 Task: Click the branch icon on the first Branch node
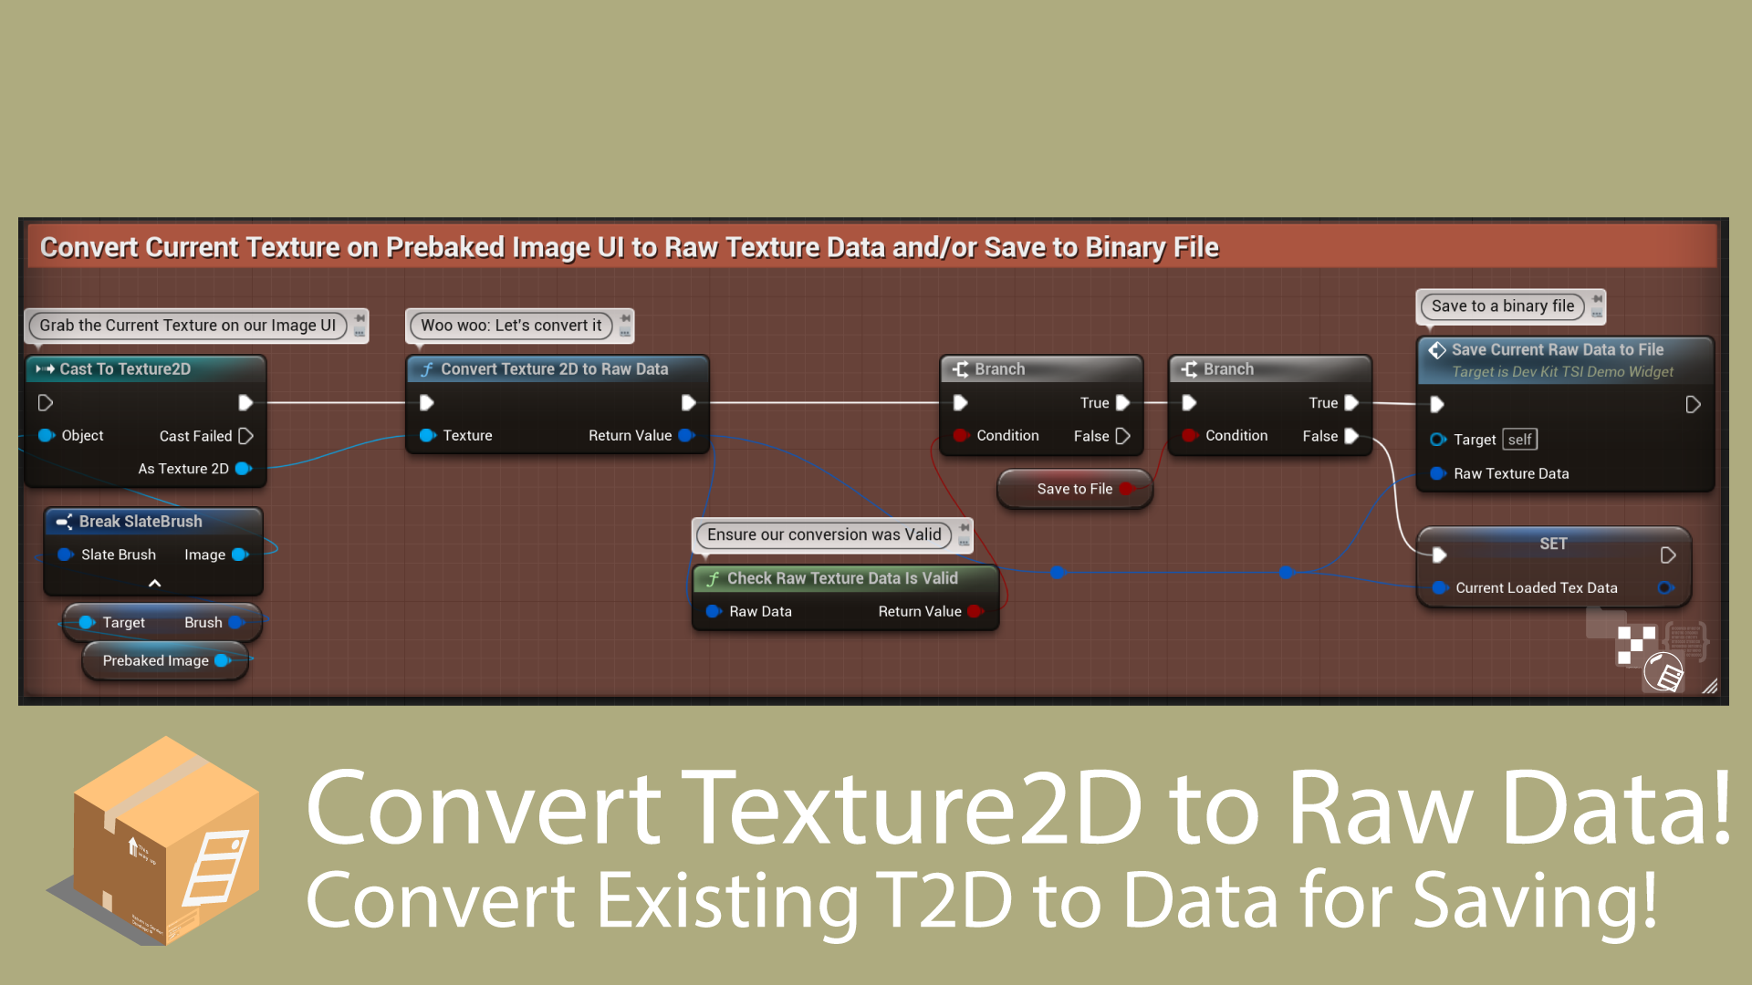pyautogui.click(x=961, y=368)
